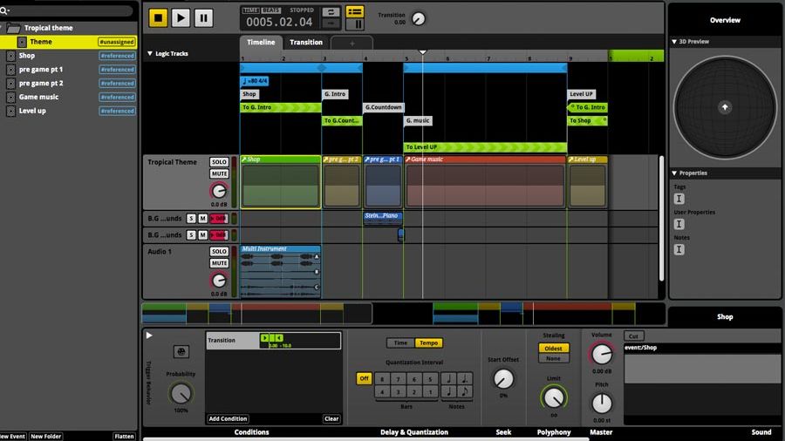Select the Game music region on timeline

(x=485, y=182)
